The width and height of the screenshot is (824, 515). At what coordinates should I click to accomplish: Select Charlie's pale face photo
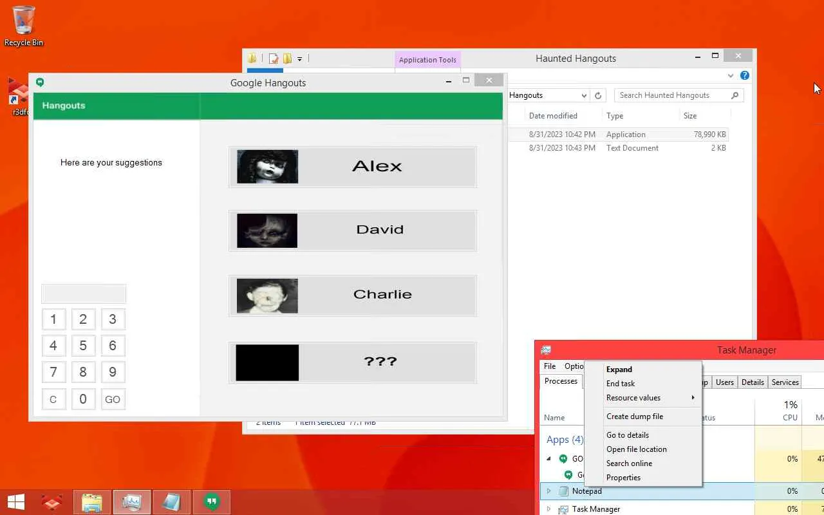coord(267,295)
